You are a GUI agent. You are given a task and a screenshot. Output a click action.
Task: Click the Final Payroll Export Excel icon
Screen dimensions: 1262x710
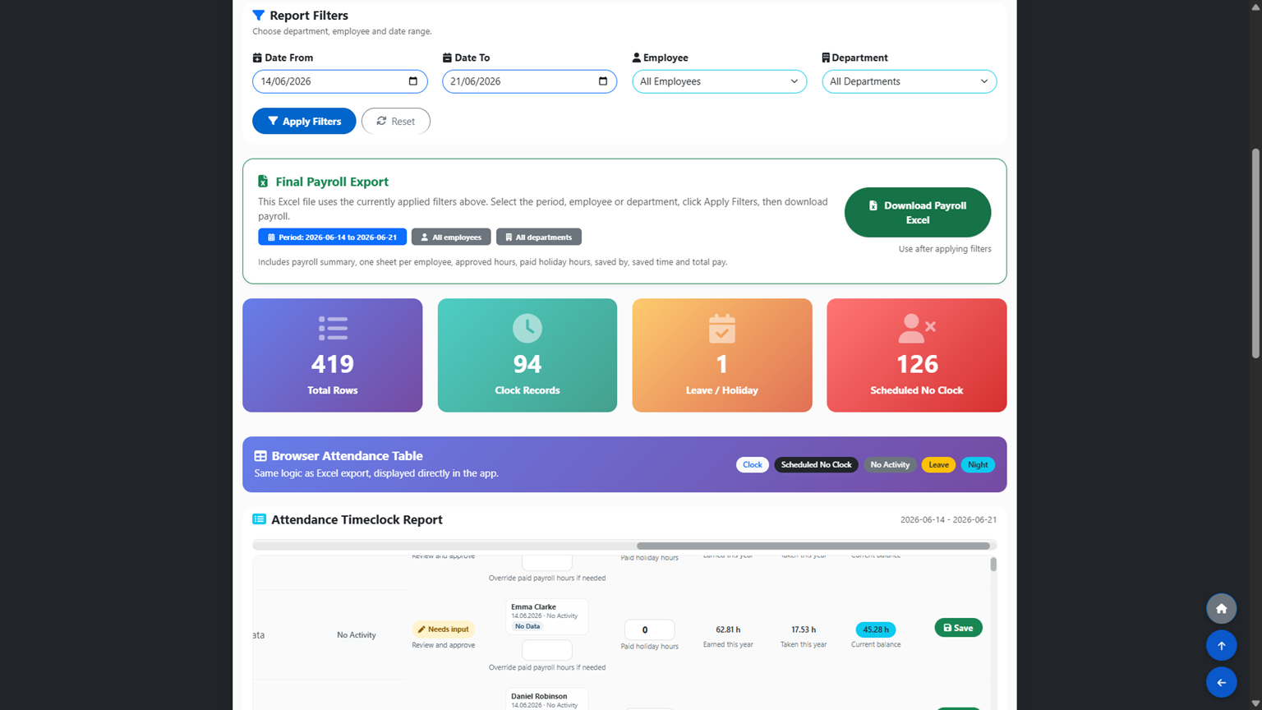tap(263, 182)
